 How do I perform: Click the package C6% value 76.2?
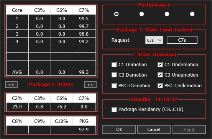point(62,107)
